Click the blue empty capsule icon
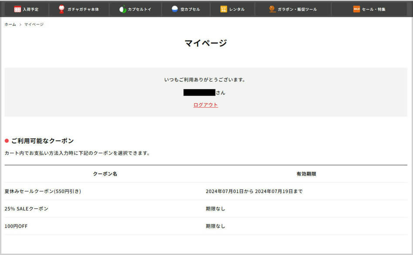This screenshot has height=255, width=413. coord(175,9)
